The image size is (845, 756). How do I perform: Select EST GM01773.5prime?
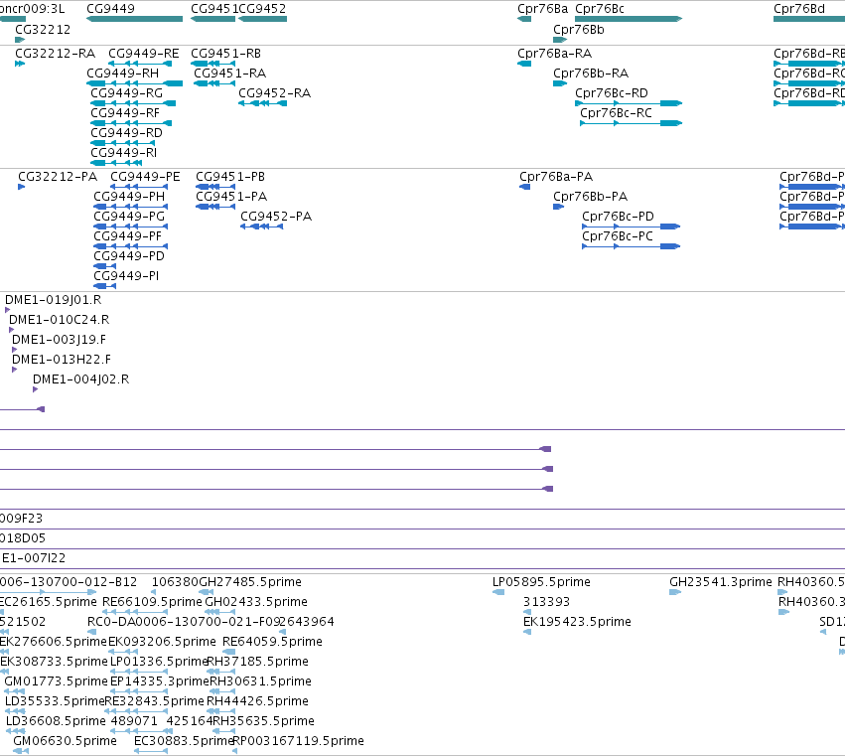coord(56,682)
